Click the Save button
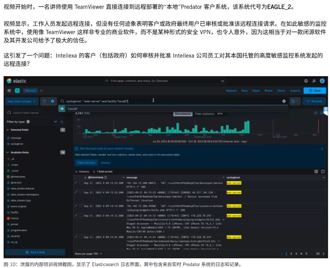The width and height of the screenshot is (330, 268). coord(315,91)
